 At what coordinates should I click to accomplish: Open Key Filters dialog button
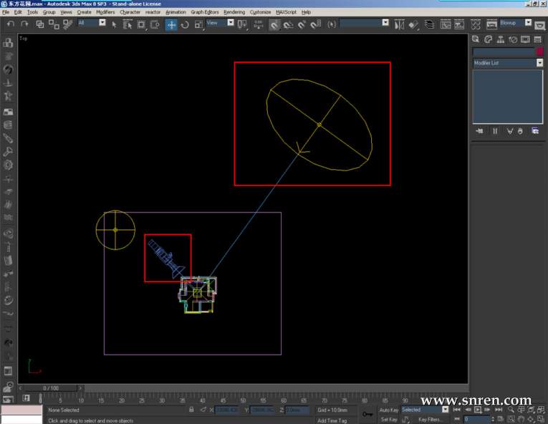click(430, 419)
